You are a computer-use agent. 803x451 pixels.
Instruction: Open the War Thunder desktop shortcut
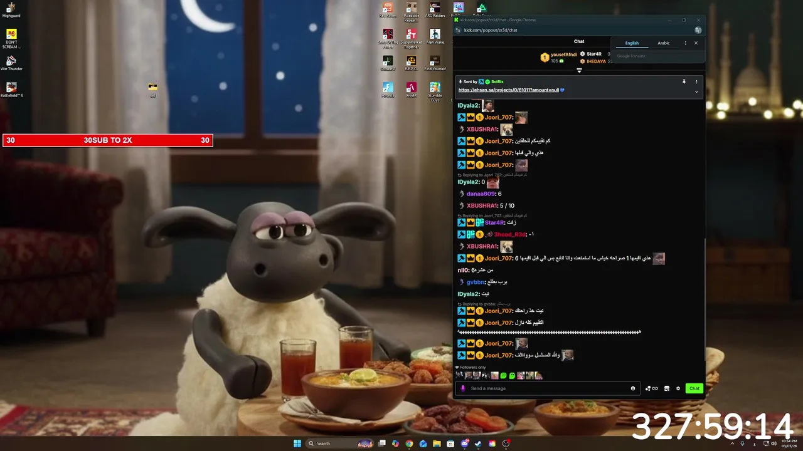pos(11,63)
